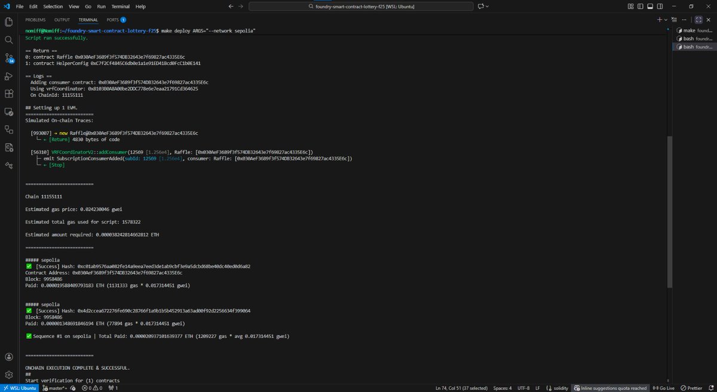Click the Raffle contract address line

[x=106, y=57]
